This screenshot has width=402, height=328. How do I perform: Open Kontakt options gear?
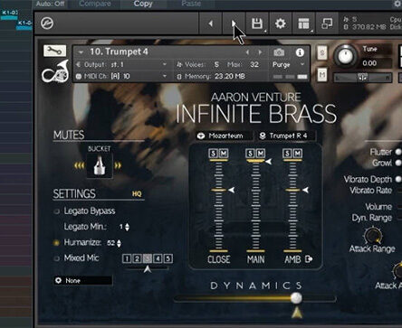click(x=281, y=23)
